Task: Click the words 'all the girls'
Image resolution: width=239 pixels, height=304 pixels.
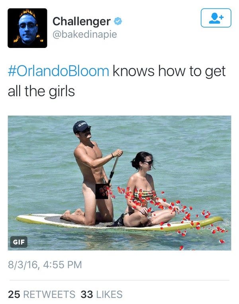Action: (x=41, y=91)
